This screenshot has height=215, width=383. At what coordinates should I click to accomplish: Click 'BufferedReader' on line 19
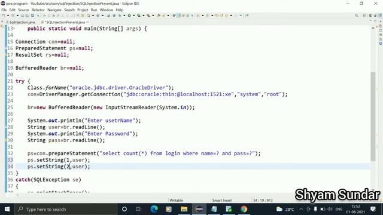coord(37,68)
